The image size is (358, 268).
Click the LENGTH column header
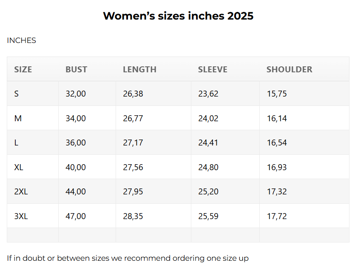(x=139, y=69)
